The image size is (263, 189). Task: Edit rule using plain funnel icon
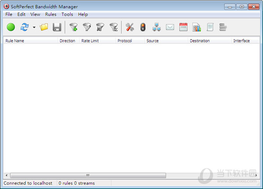(x=87, y=27)
